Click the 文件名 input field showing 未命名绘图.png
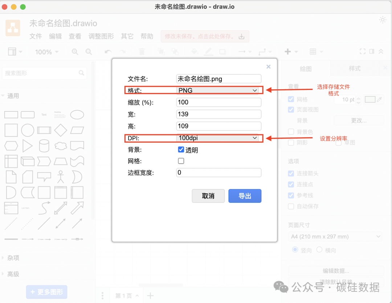Viewport: 392px width, 303px height. (x=219, y=79)
